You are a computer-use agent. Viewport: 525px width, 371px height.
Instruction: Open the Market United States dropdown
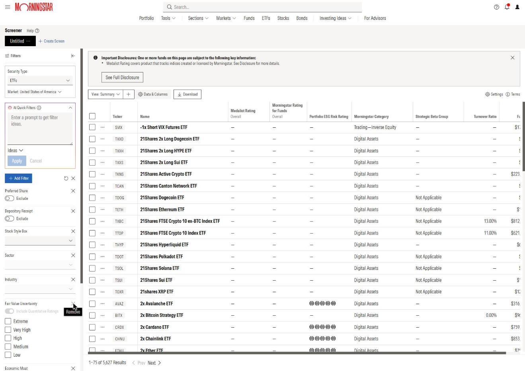35,92
